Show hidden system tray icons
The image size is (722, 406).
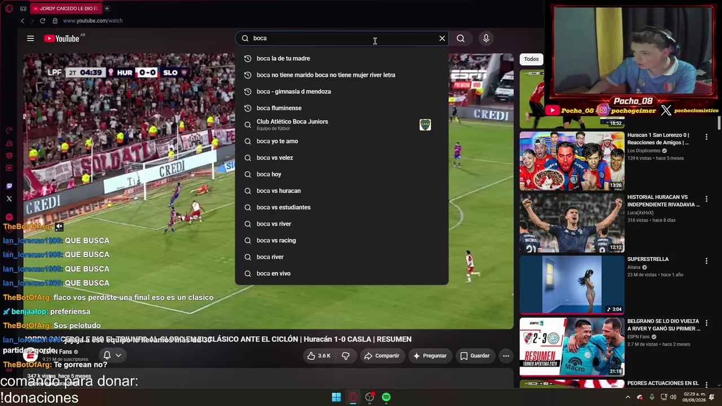[628, 397]
